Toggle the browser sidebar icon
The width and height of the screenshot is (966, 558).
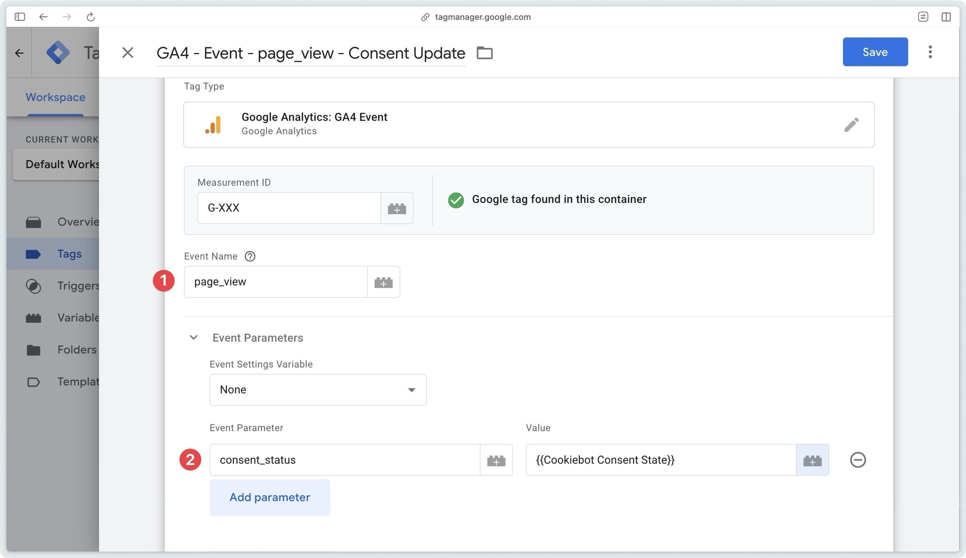click(x=20, y=17)
